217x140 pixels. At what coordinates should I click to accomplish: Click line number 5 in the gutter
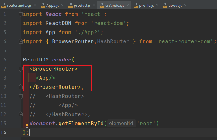click(5, 51)
